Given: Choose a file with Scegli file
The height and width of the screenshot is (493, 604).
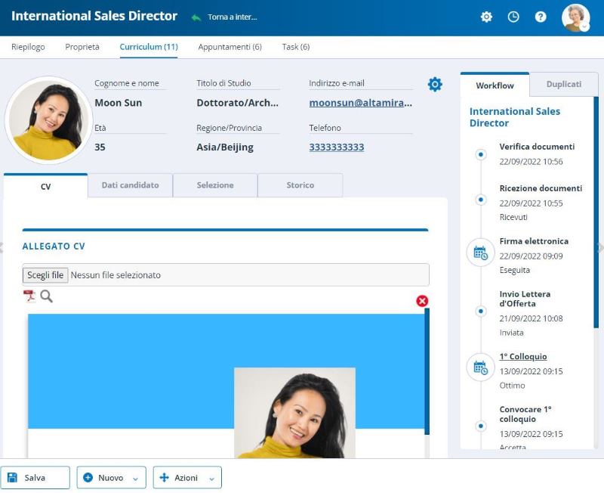Looking at the screenshot, I should [x=45, y=274].
